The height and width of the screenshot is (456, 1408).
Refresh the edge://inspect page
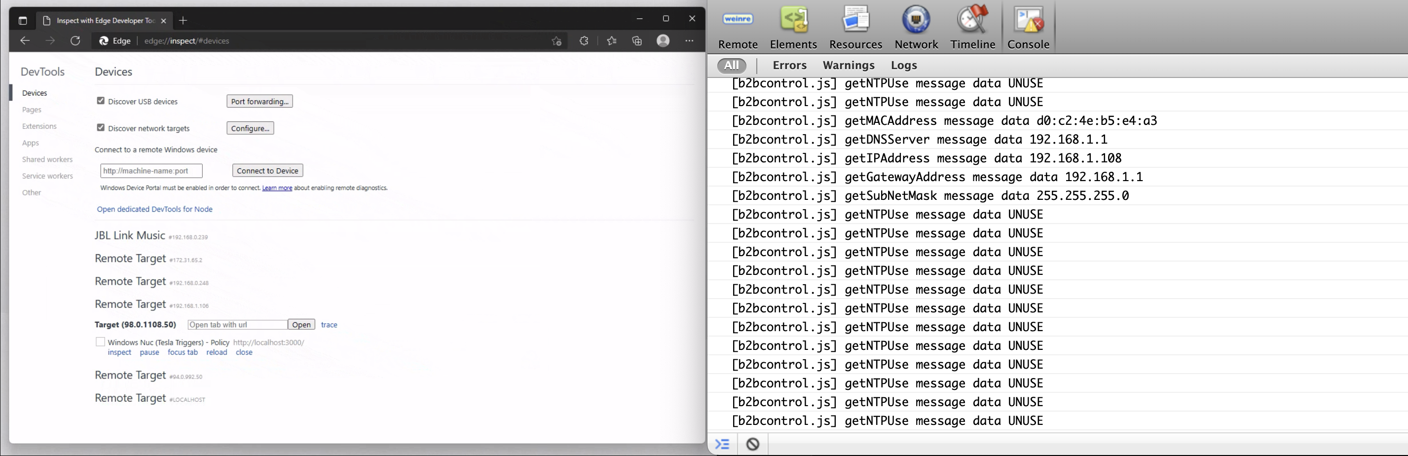[x=76, y=40]
